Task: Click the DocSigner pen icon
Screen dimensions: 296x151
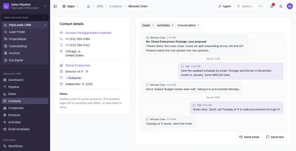Action: coord(5,60)
